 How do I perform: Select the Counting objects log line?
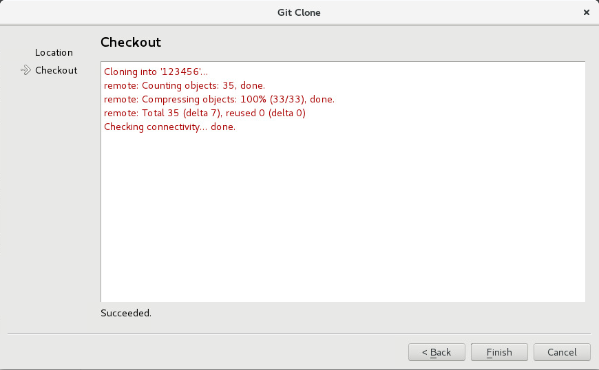point(184,85)
